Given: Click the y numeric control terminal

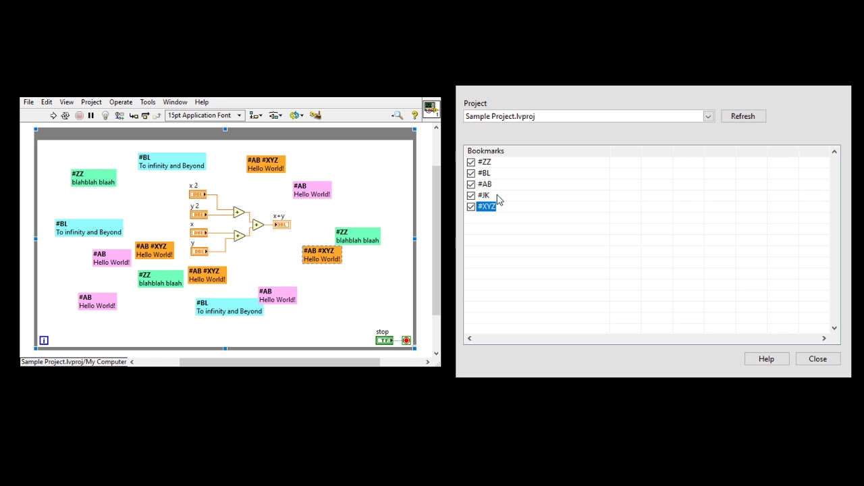Looking at the screenshot, I should tap(199, 251).
